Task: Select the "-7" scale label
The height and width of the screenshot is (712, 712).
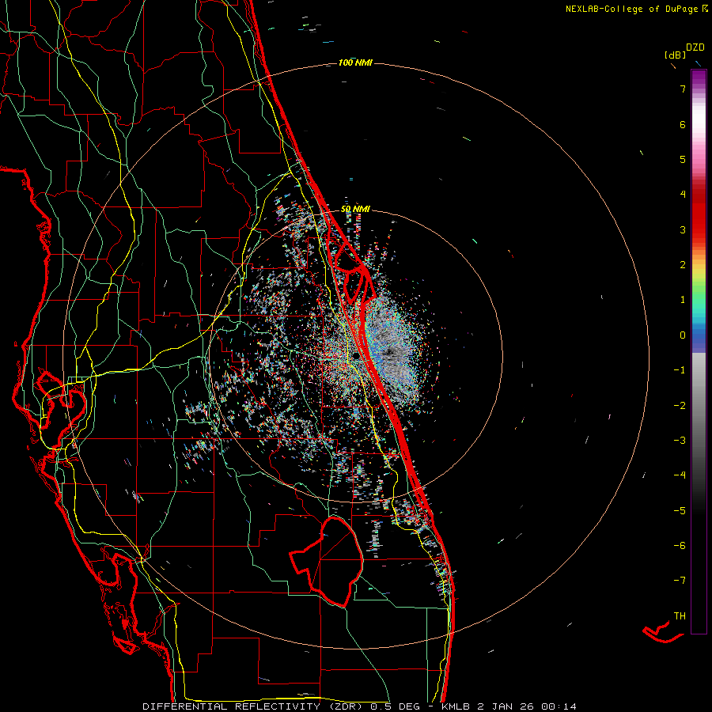Action: [x=680, y=581]
